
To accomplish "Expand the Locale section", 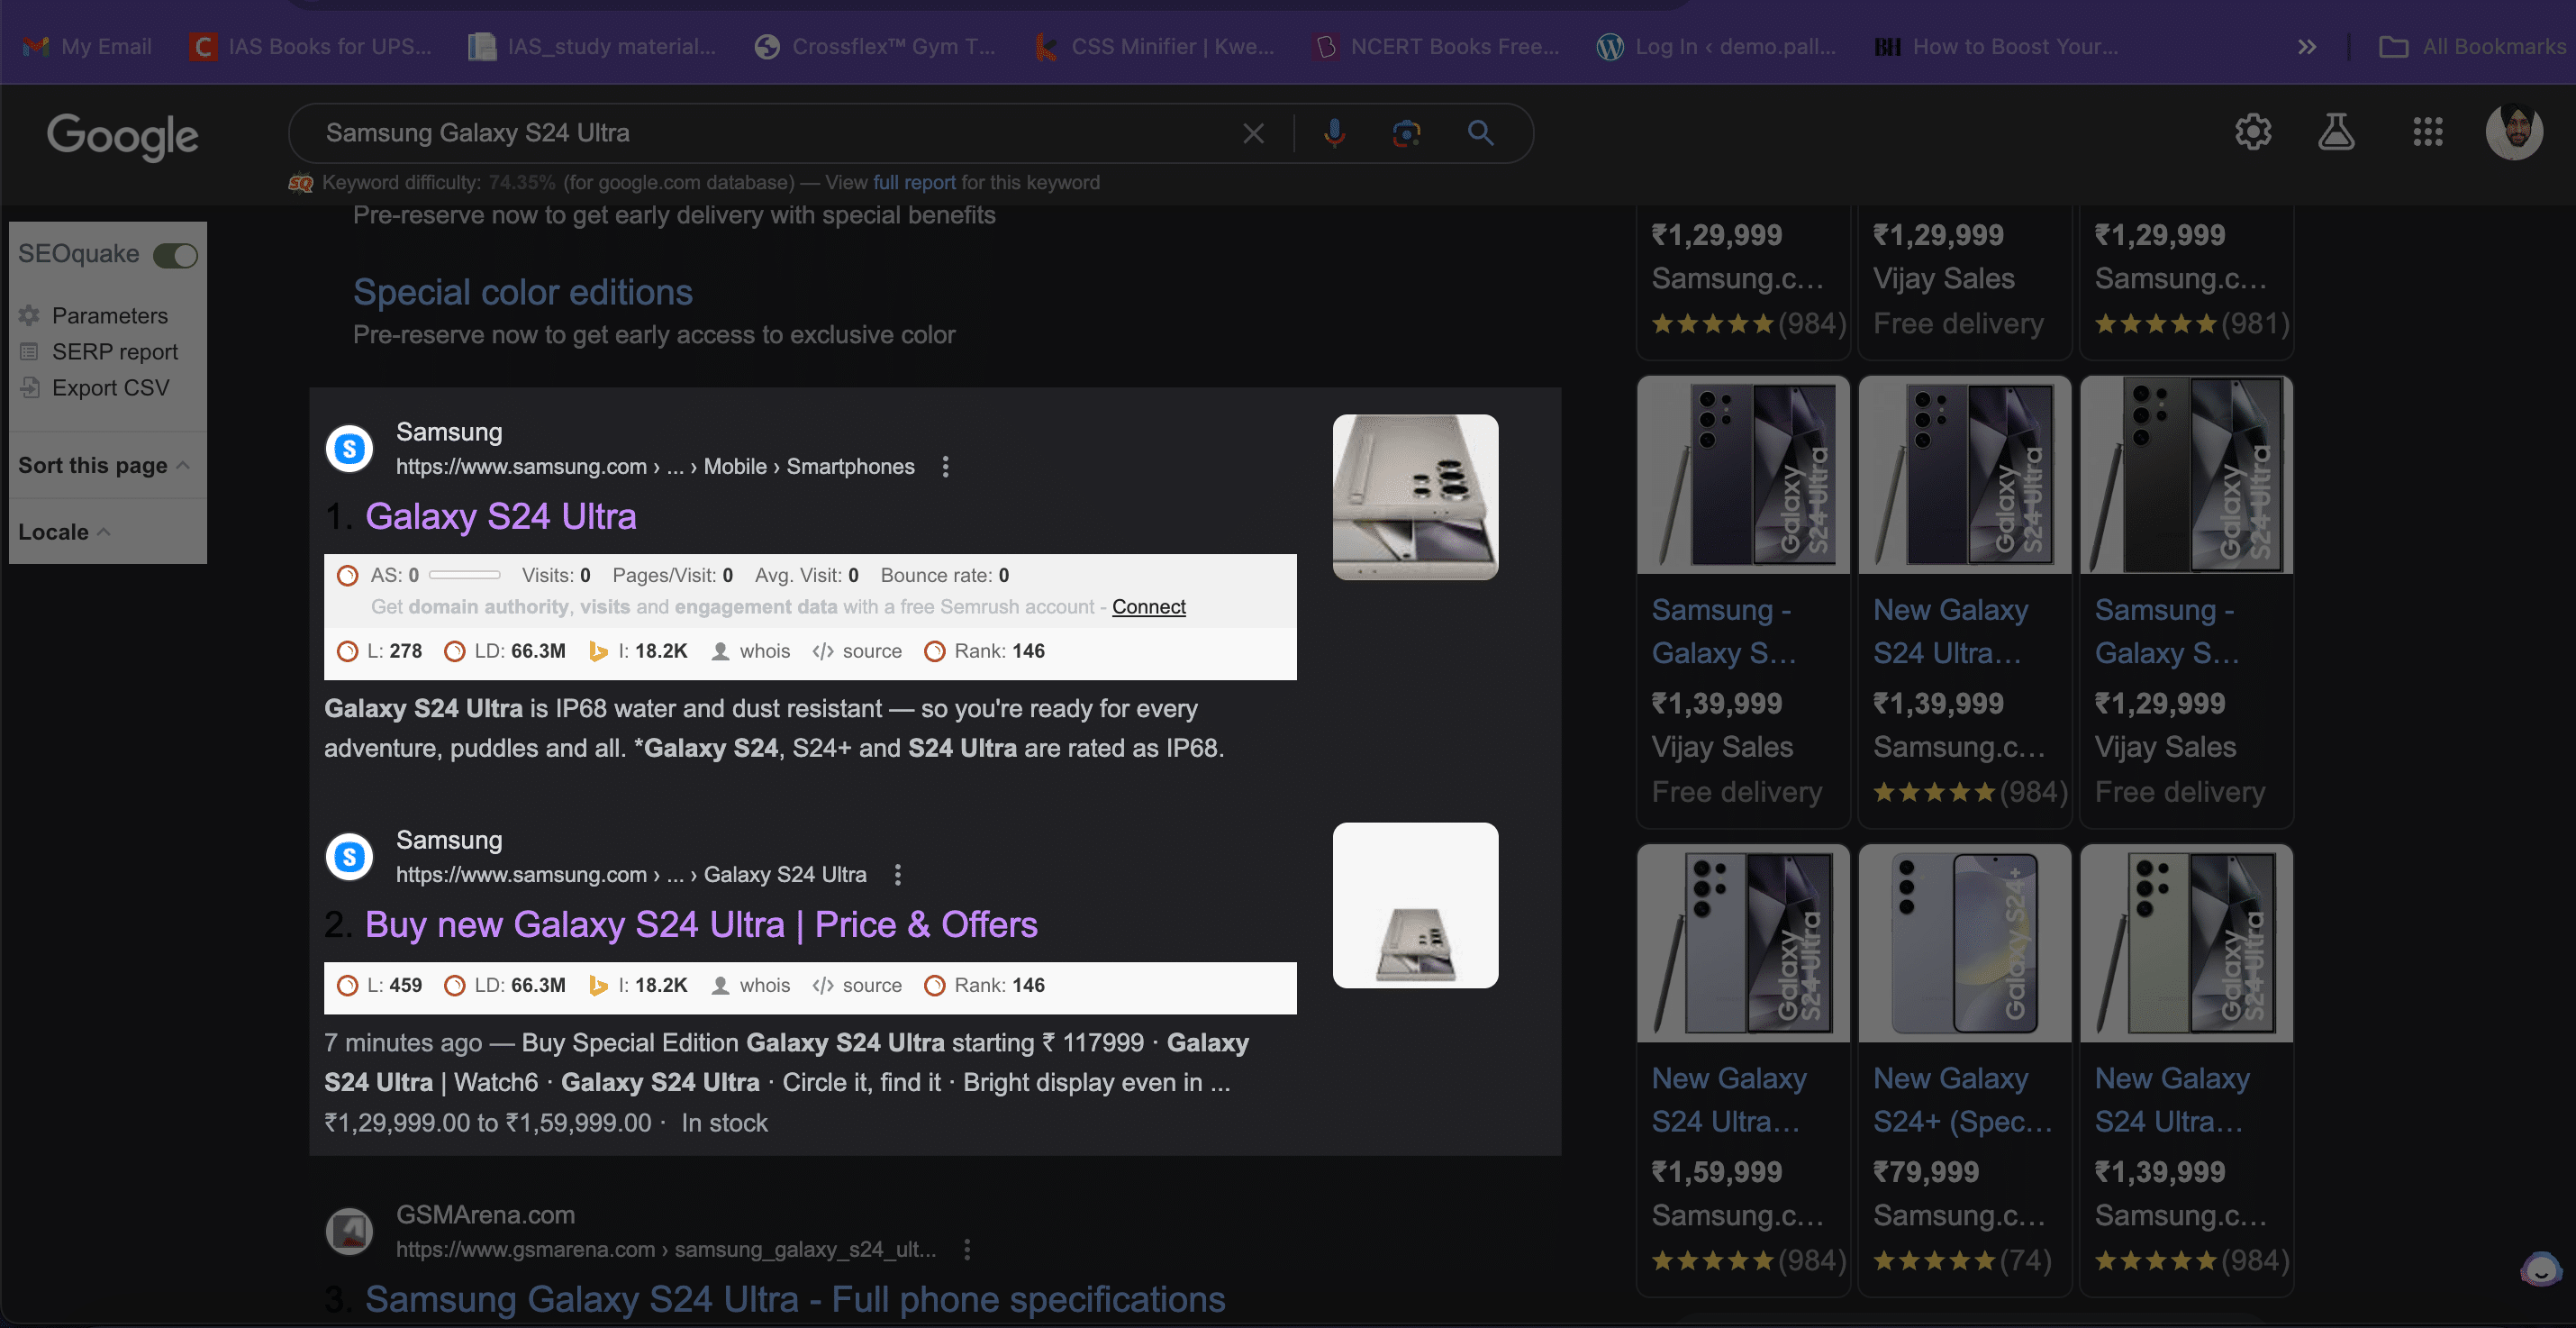I will pos(64,531).
